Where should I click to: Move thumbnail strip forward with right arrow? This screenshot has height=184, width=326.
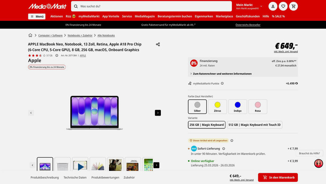(x=156, y=165)
